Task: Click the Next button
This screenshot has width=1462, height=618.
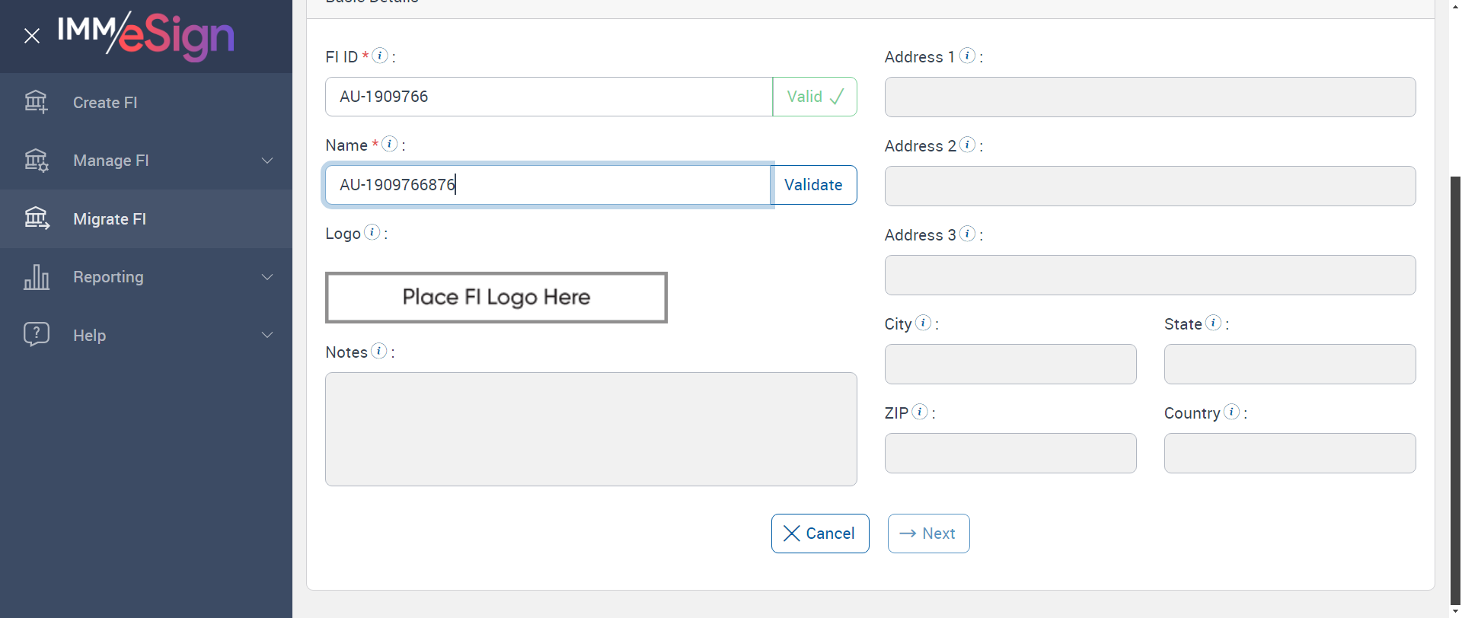Action: click(x=928, y=534)
